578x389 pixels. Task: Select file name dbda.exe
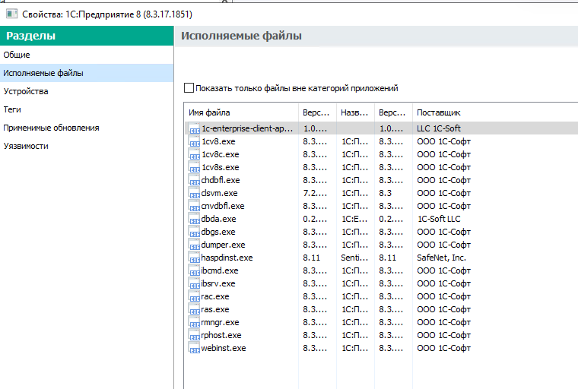[x=218, y=219]
